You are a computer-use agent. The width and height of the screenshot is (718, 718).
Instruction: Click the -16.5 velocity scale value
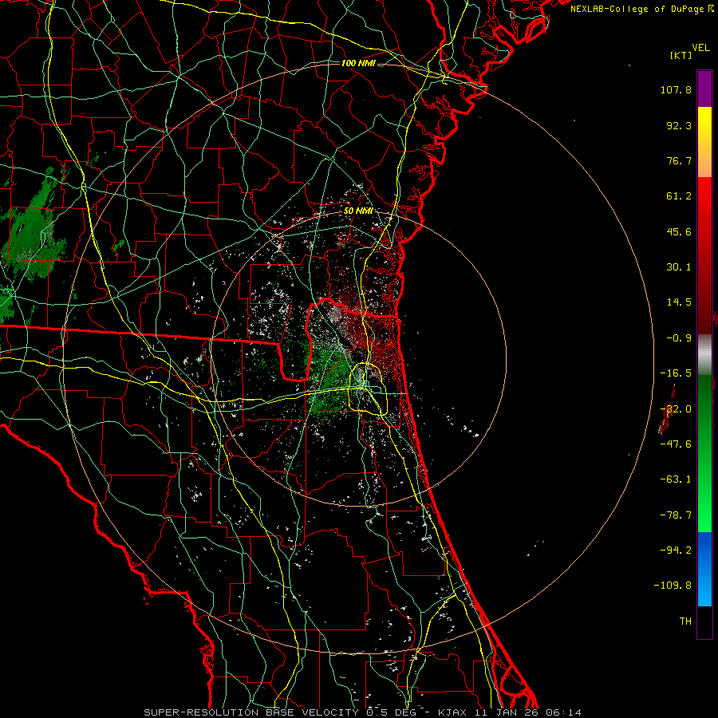[x=676, y=373]
